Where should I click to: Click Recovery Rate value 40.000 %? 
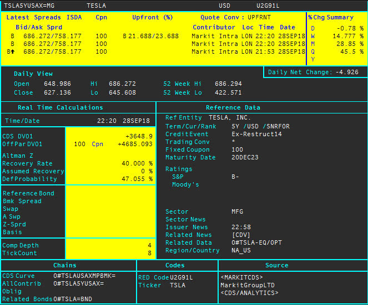pyautogui.click(x=137, y=163)
